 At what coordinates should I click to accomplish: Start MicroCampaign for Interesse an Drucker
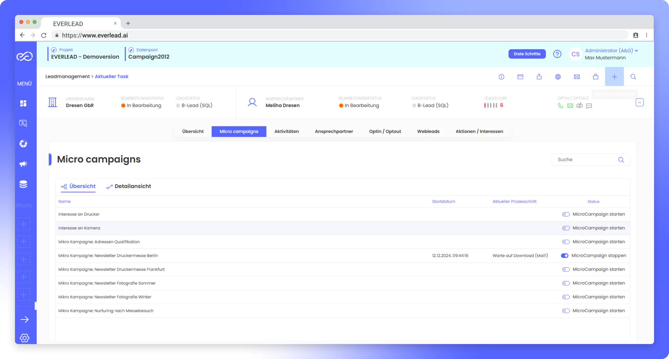(x=566, y=214)
